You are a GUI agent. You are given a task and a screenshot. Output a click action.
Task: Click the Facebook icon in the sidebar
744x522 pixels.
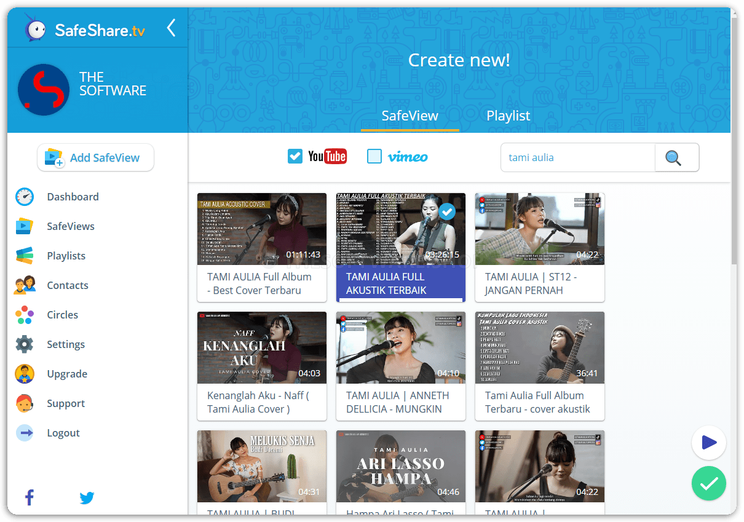click(29, 497)
